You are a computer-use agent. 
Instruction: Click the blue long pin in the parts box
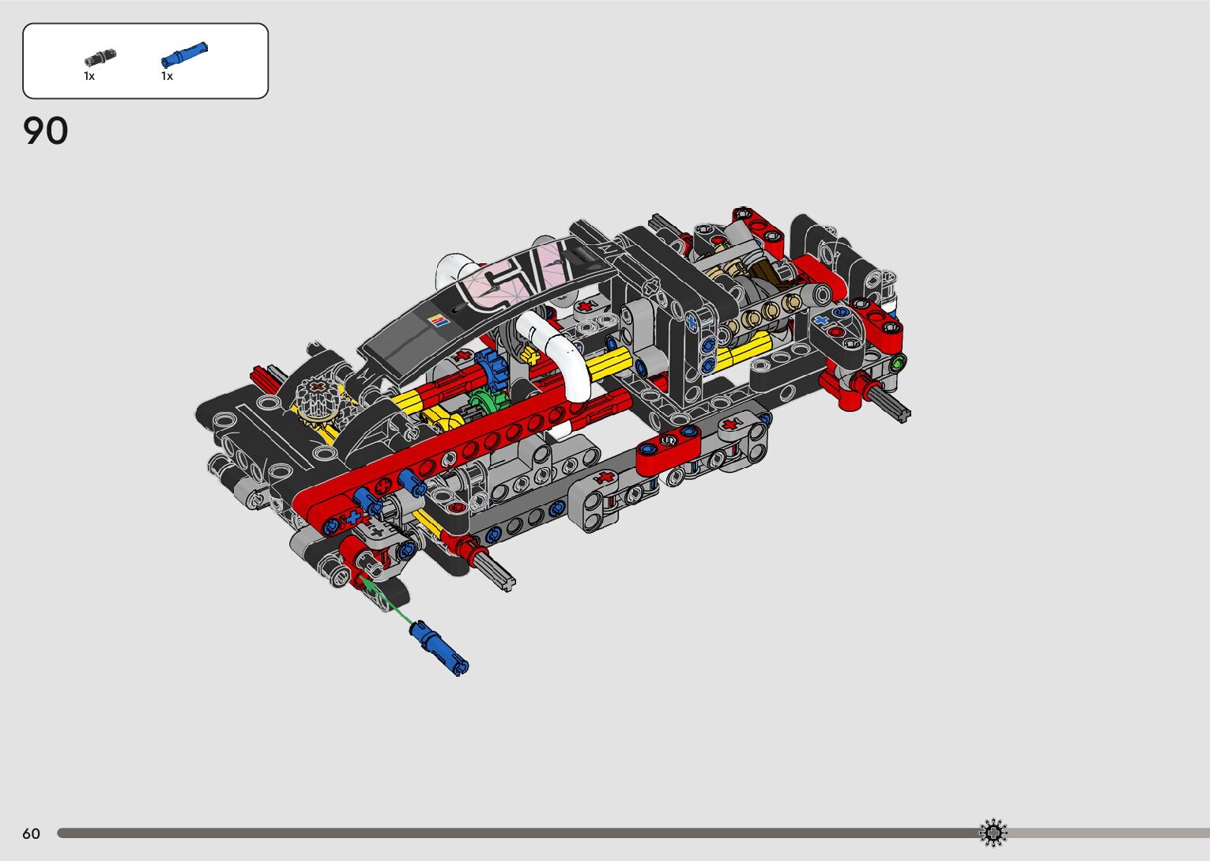pos(183,55)
